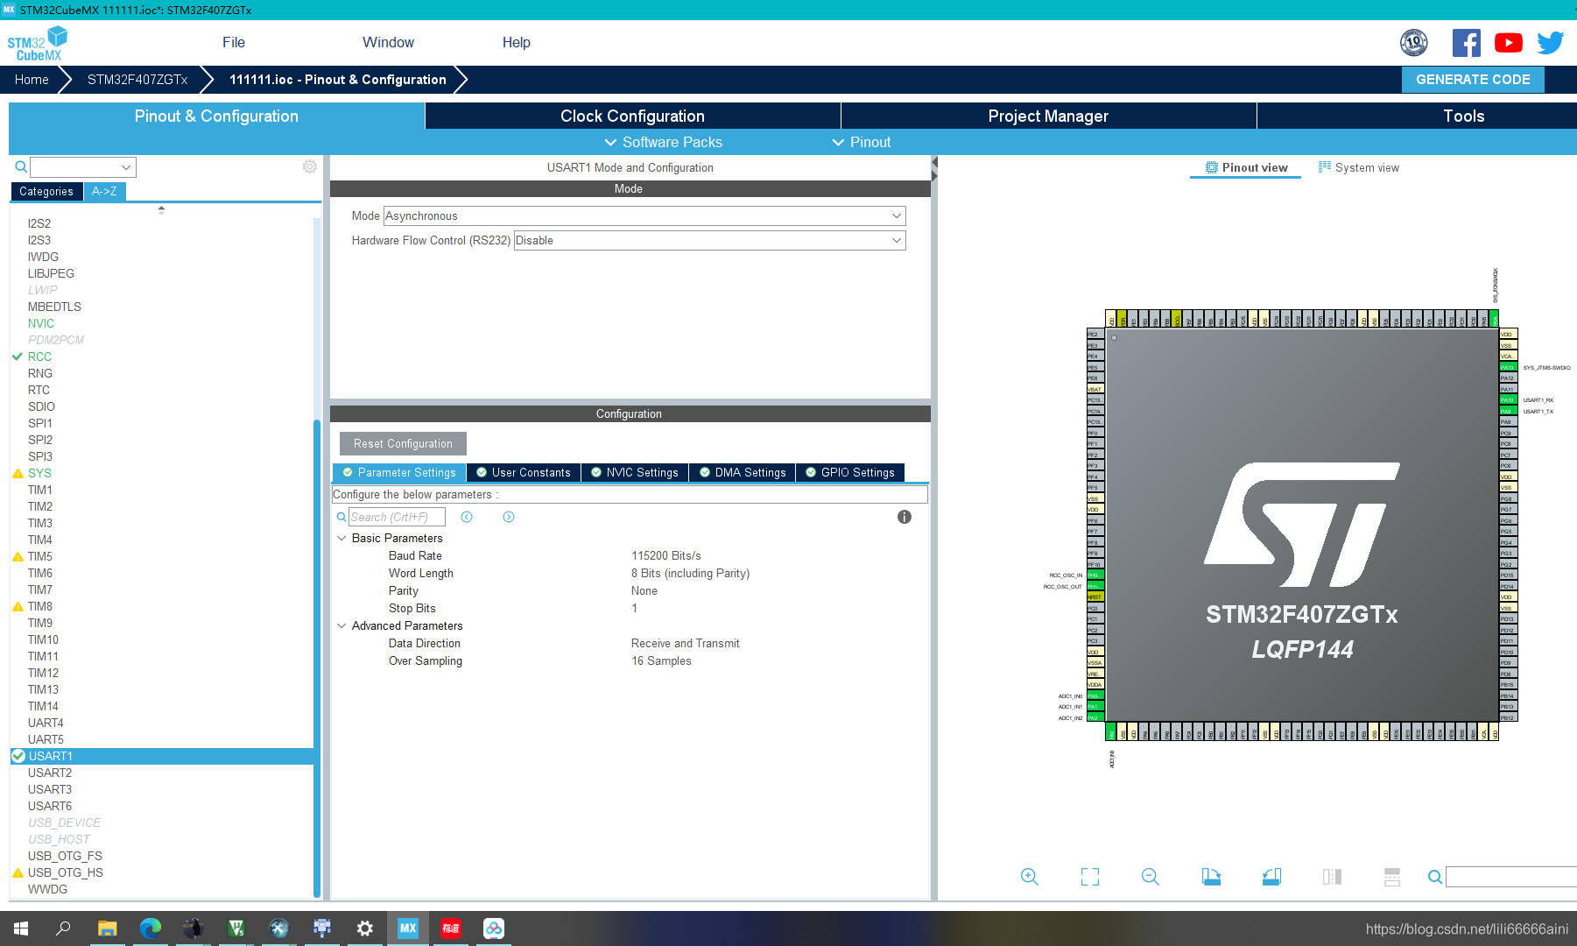
Task: Open File Explorer from taskbar
Action: pyautogui.click(x=107, y=928)
